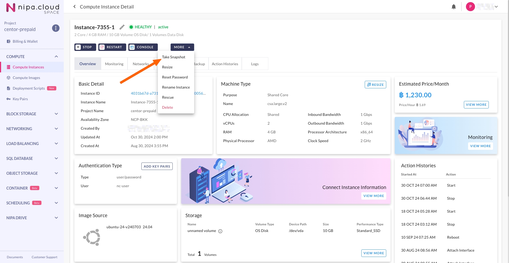
Task: Click the user avatar with letter P
Action: 470,7
